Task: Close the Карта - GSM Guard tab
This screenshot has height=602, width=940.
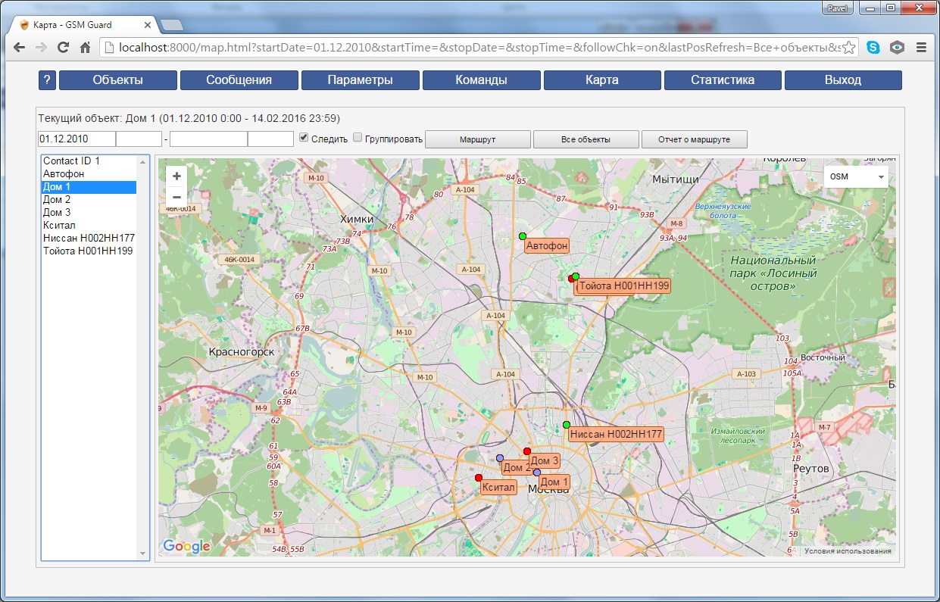Action: coord(147,25)
